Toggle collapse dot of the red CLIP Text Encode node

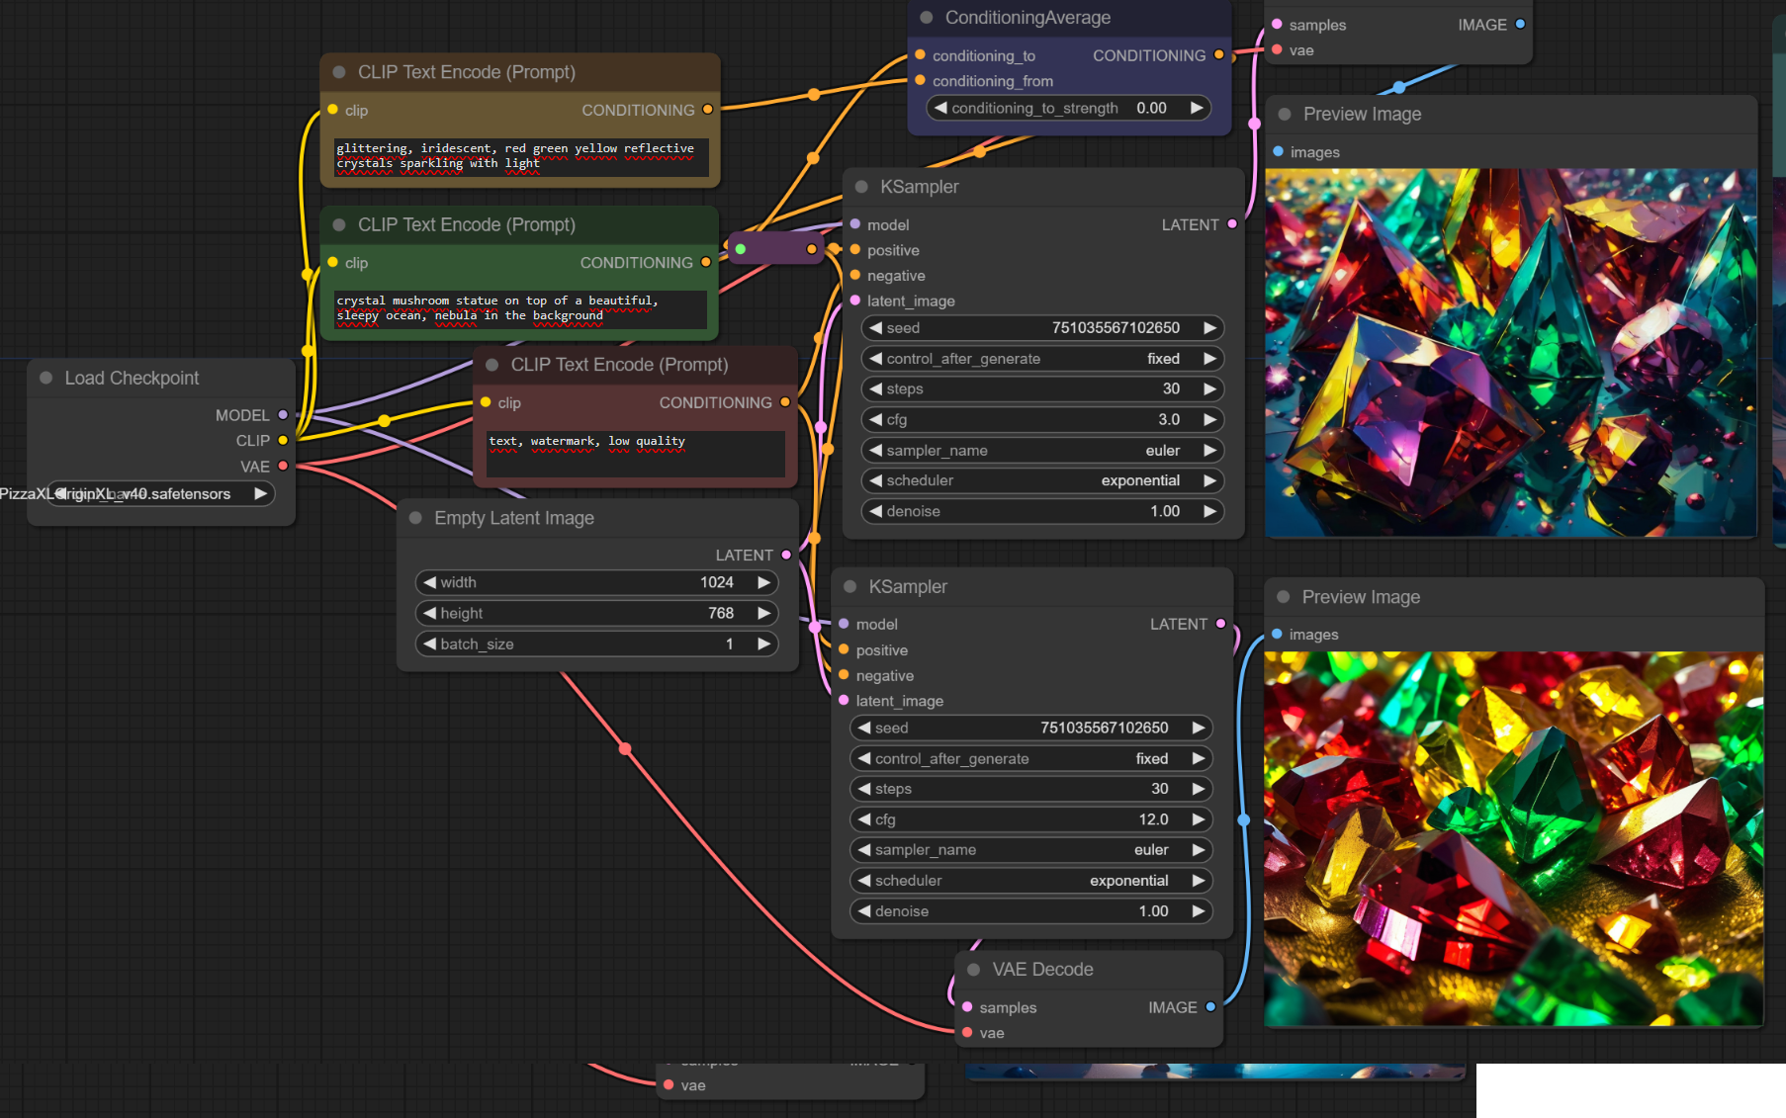(491, 365)
